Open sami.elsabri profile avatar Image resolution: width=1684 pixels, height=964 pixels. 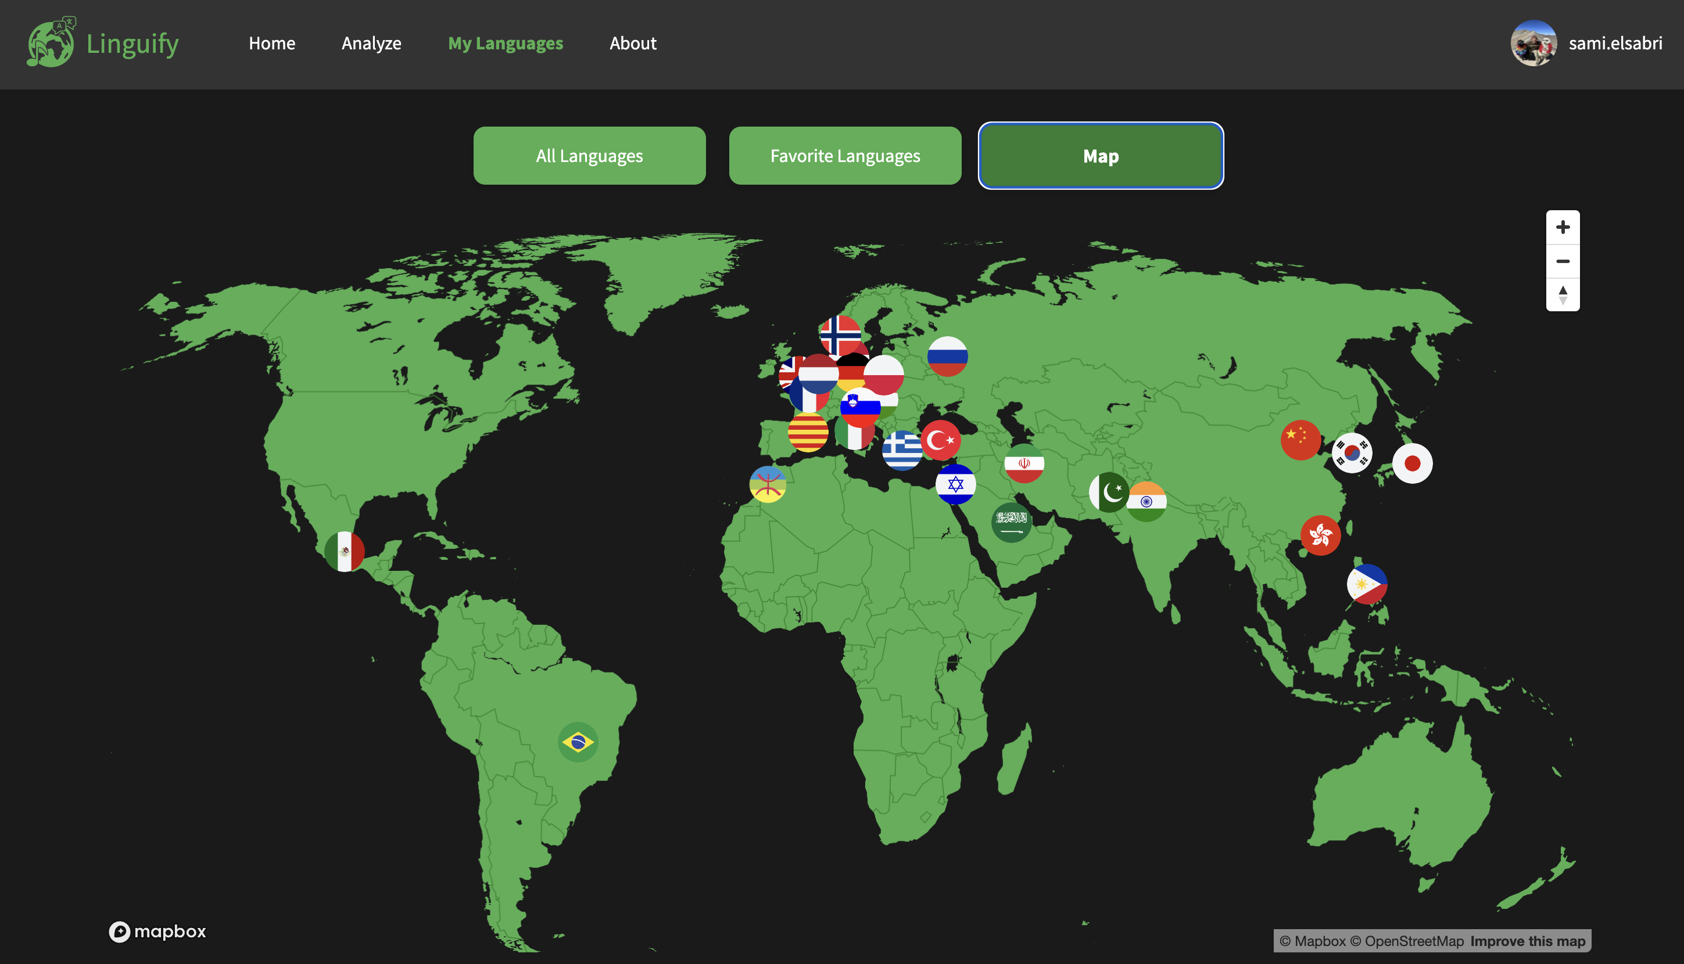click(1533, 43)
